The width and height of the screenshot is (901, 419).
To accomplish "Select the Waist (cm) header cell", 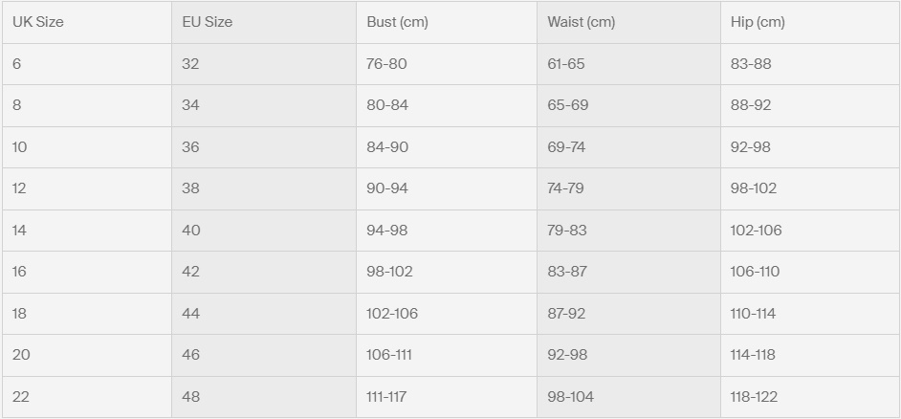I will (582, 22).
